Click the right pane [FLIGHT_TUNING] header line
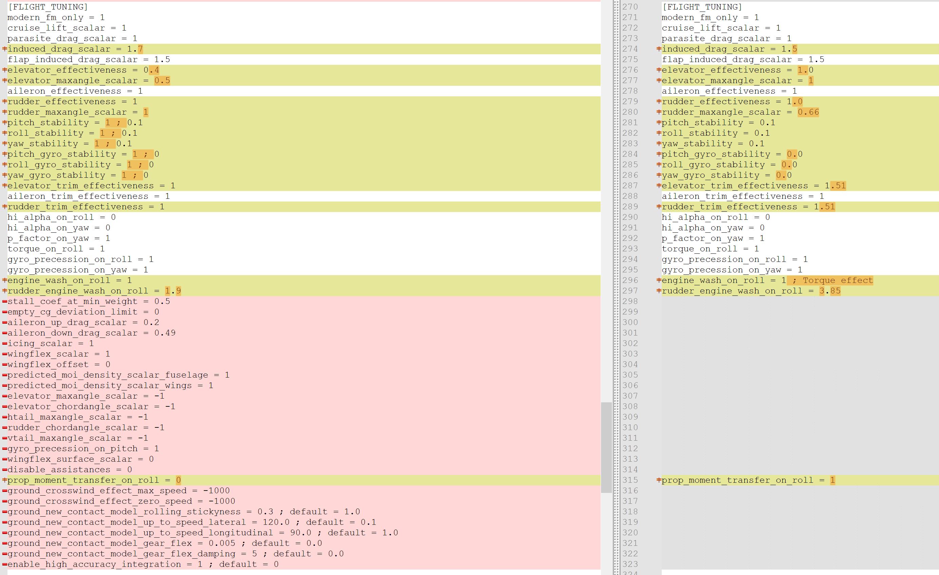The image size is (939, 575). 702,7
